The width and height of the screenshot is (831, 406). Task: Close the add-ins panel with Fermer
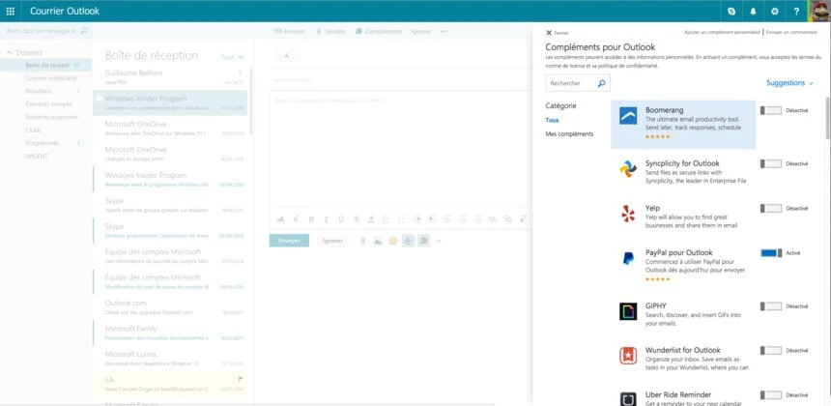pos(557,32)
